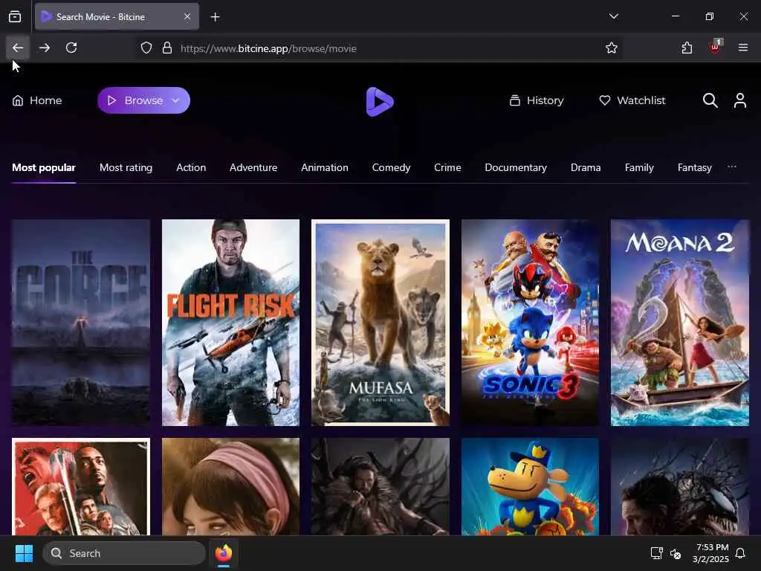Image resolution: width=761 pixels, height=571 pixels.
Task: Open The Gorge movie poster
Action: point(81,323)
